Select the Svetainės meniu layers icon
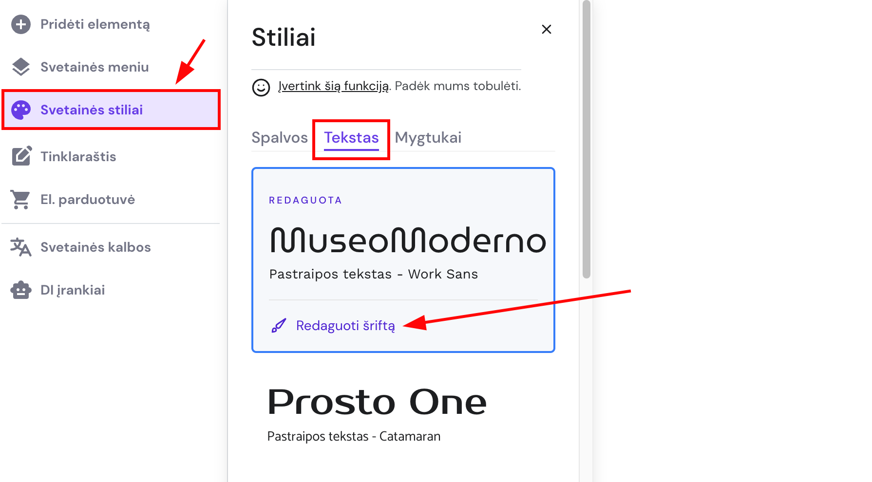 click(20, 67)
